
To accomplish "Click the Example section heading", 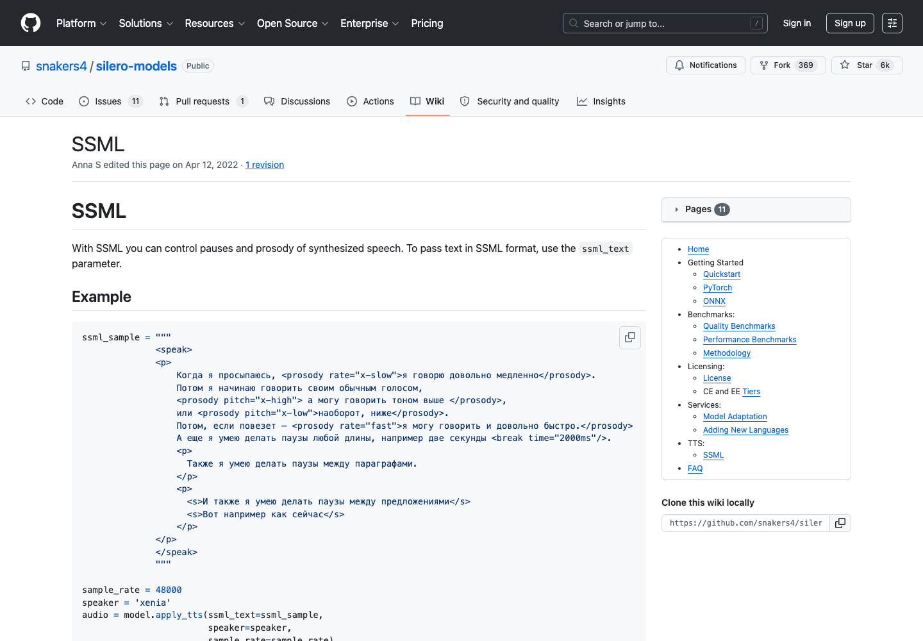I will click(x=101, y=297).
